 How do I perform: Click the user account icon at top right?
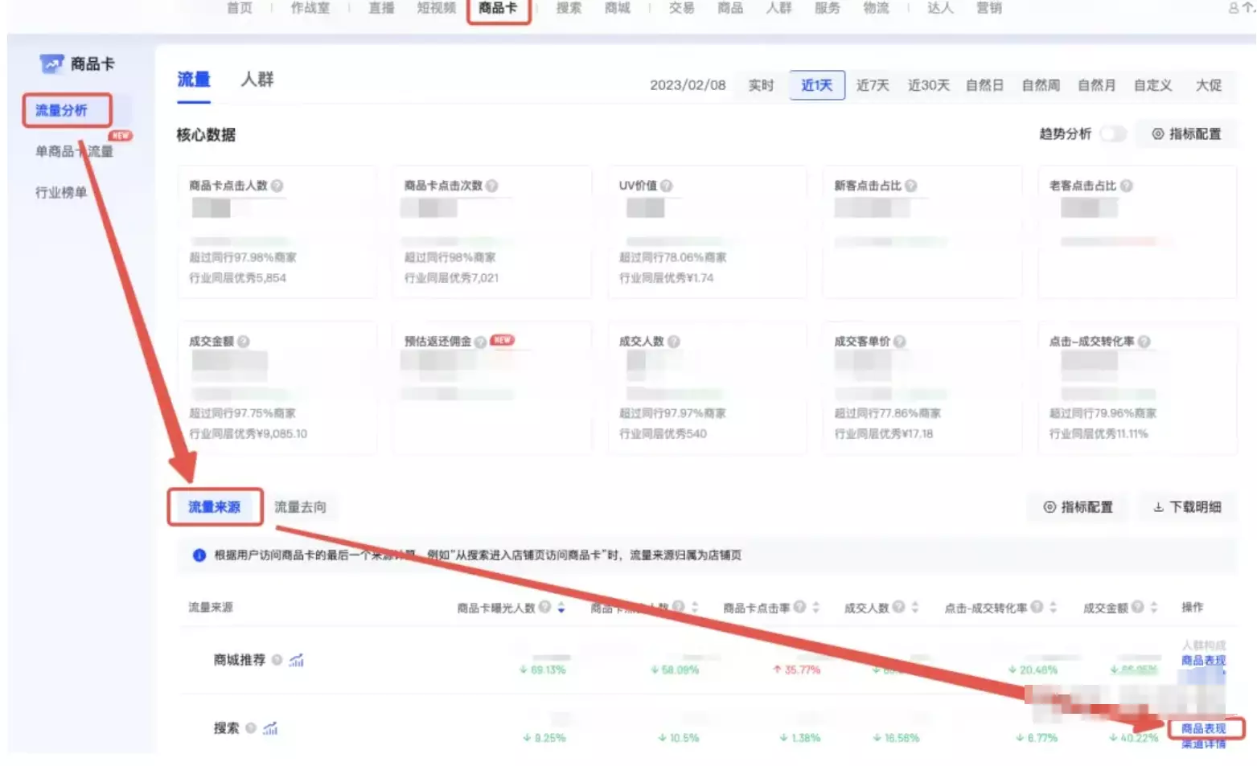pos(1234,8)
